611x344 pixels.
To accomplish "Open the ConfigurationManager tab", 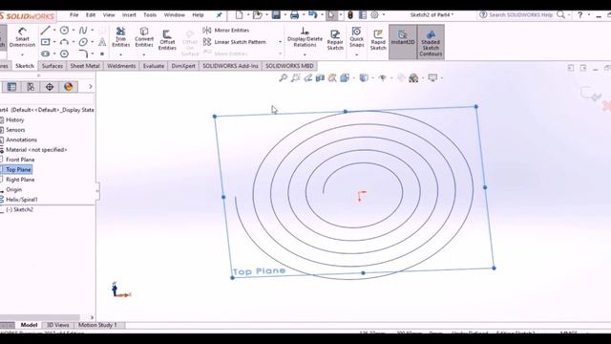I will [31, 87].
